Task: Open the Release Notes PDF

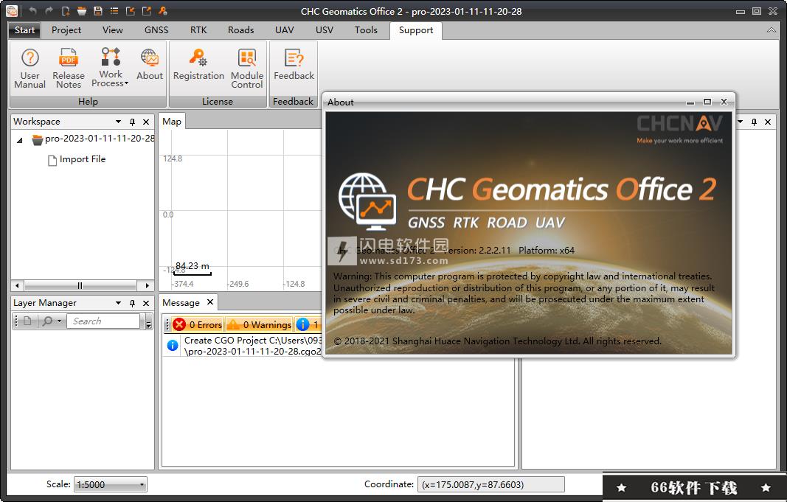Action: (x=69, y=69)
